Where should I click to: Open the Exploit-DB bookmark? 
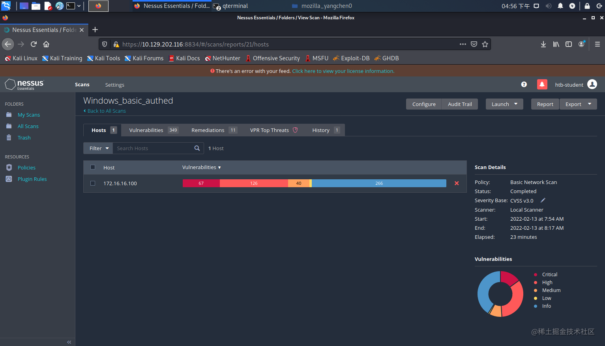[x=351, y=58]
